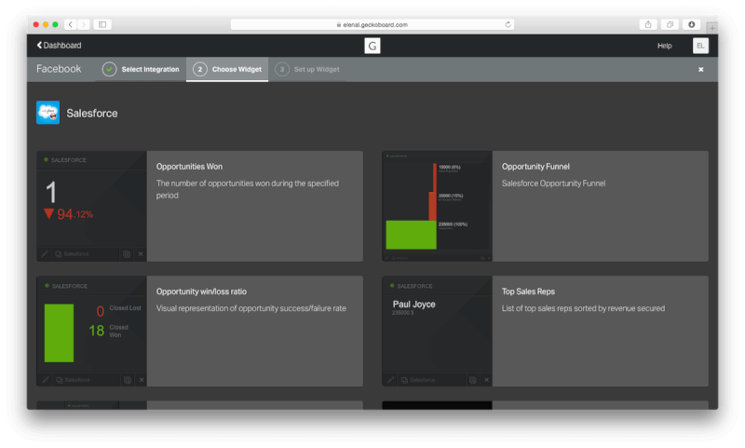Reload the page with refresh icon

[x=508, y=25]
